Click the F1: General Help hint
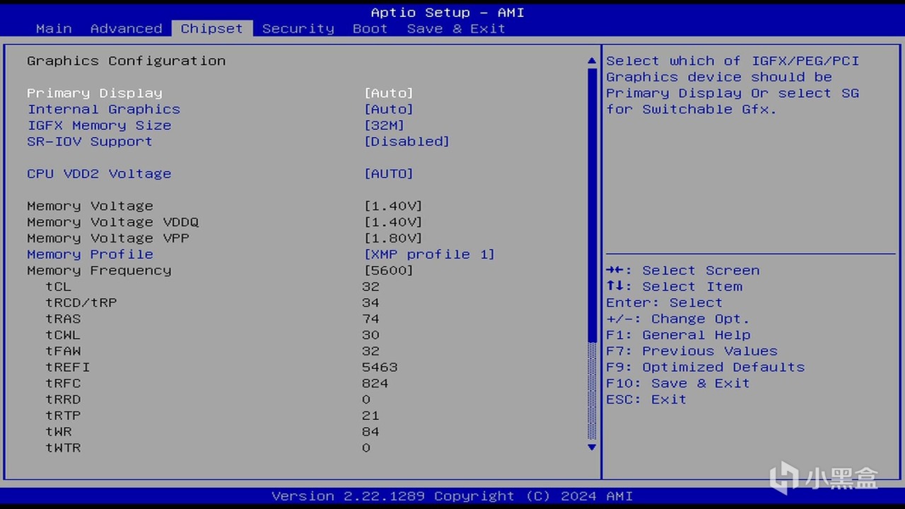This screenshot has width=905, height=509. (678, 335)
